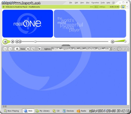This screenshot has height=114, width=131.
Task: Click the 'world's most powerful media player' panel
Action: [90, 24]
